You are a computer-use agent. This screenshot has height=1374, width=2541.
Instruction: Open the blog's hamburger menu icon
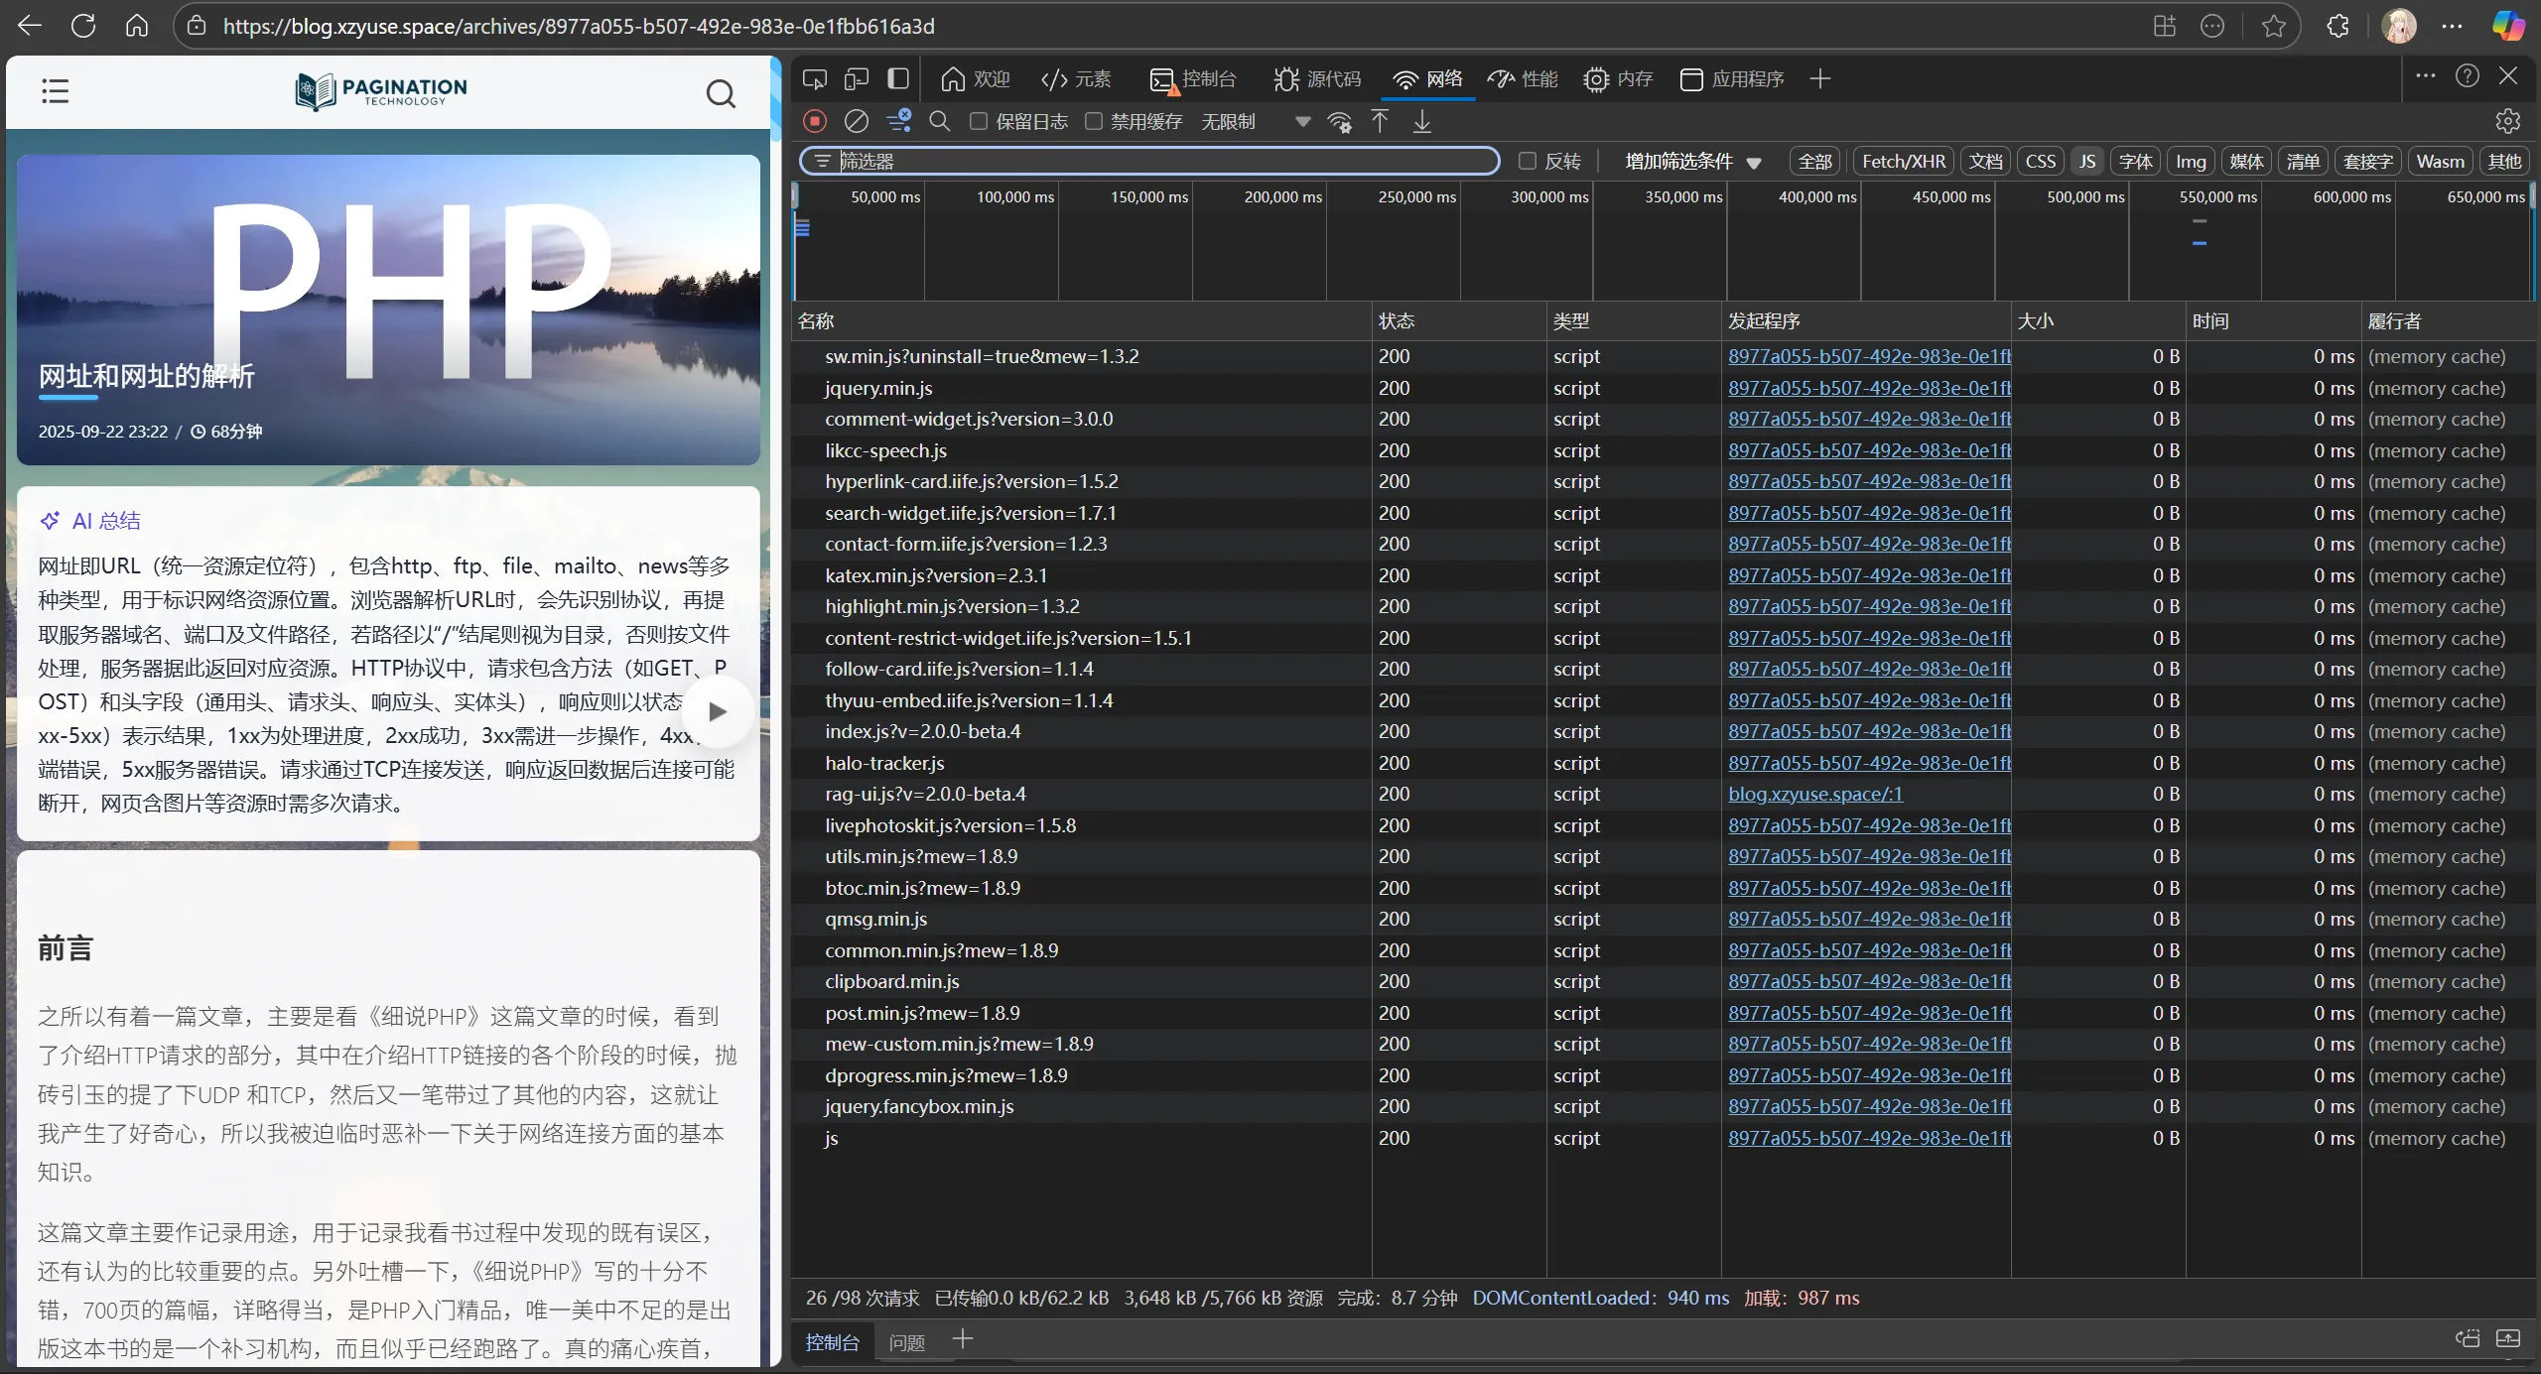pos(56,92)
